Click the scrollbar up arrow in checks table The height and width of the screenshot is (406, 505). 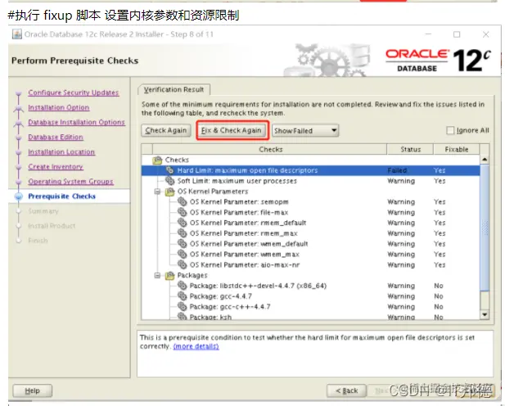point(485,160)
